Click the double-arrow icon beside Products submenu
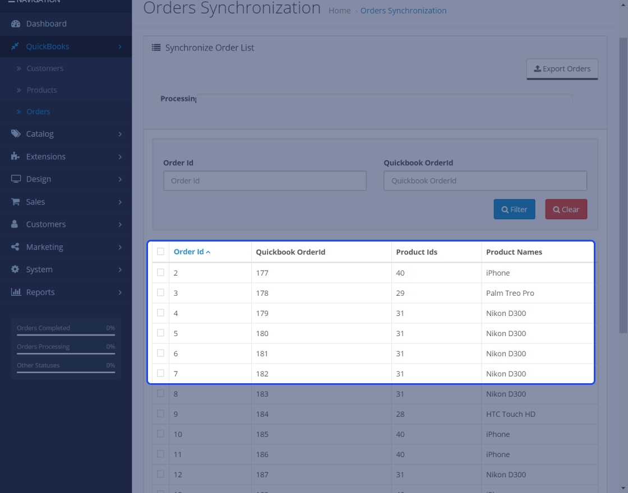The image size is (628, 493). tap(19, 90)
